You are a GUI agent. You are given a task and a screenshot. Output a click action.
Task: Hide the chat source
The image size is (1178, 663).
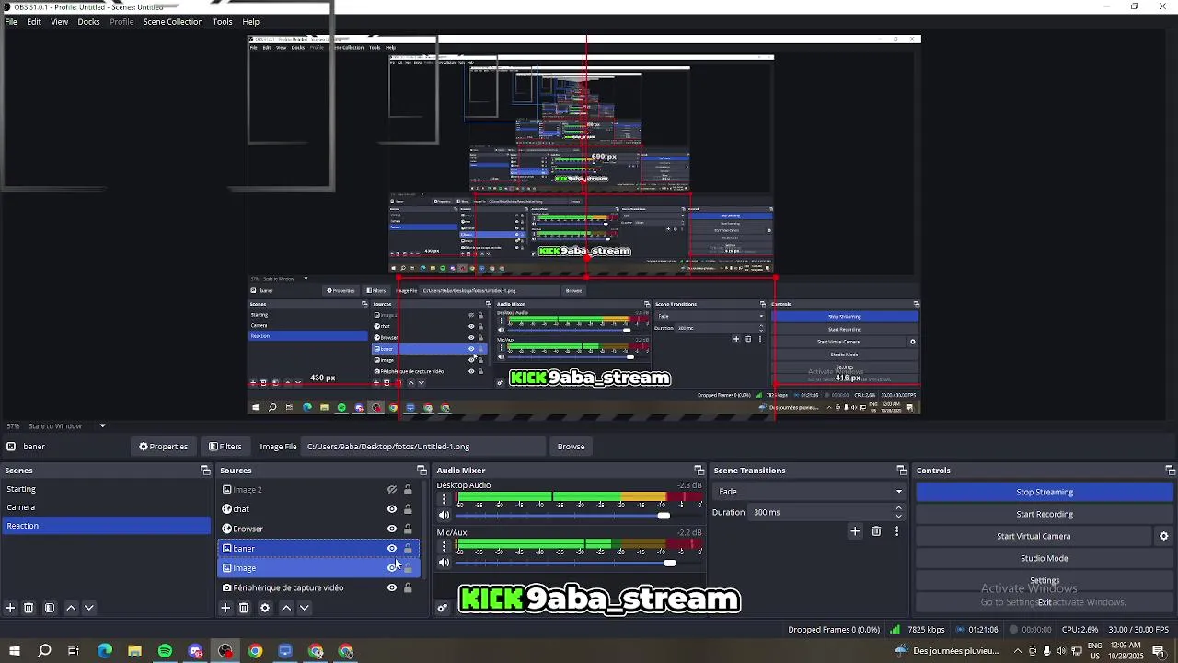pos(392,509)
